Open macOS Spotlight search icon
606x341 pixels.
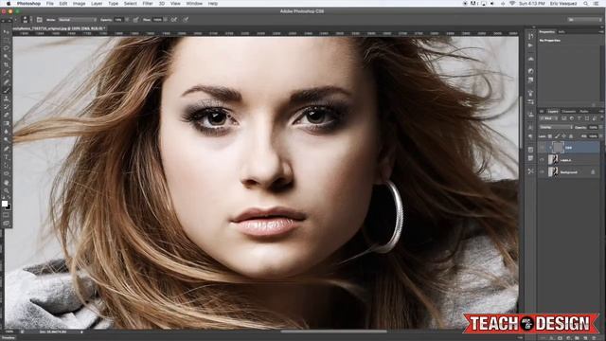586,4
